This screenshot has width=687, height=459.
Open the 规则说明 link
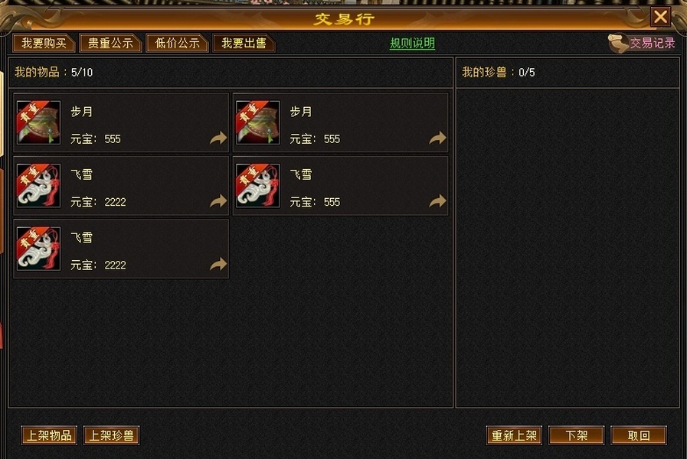(412, 44)
